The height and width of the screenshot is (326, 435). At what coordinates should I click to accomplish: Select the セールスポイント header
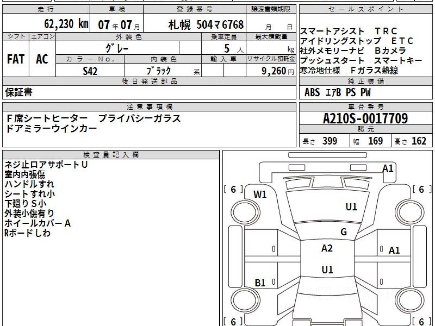click(x=366, y=9)
